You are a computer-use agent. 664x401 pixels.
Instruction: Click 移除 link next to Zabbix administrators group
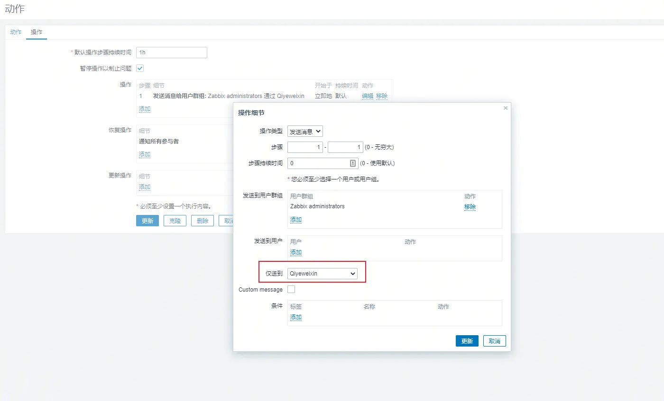point(470,206)
